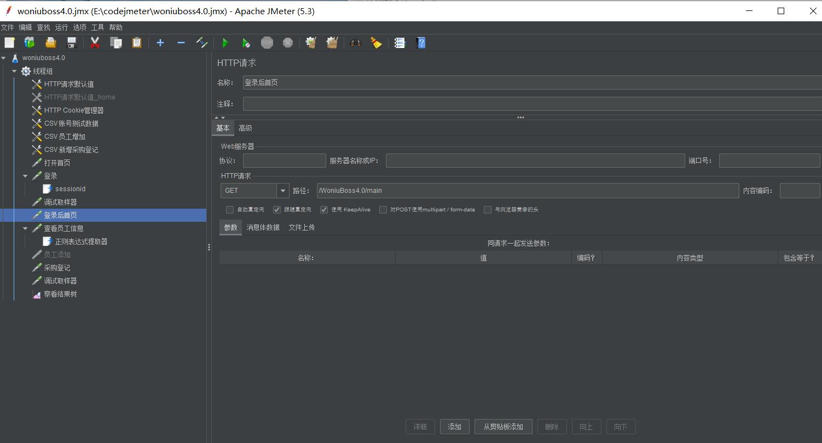822x443 pixels.
Task: Select CSV 账号测试数据 element
Action: [71, 123]
